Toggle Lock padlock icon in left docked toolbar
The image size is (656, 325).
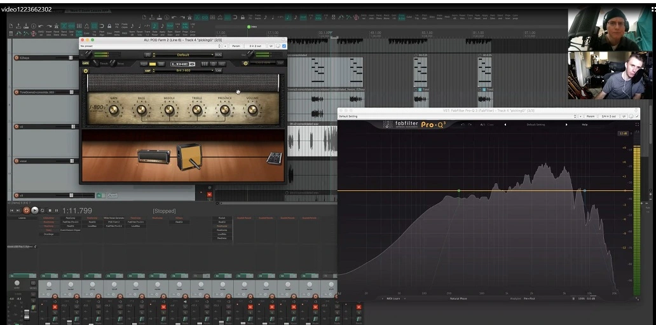(109, 26)
